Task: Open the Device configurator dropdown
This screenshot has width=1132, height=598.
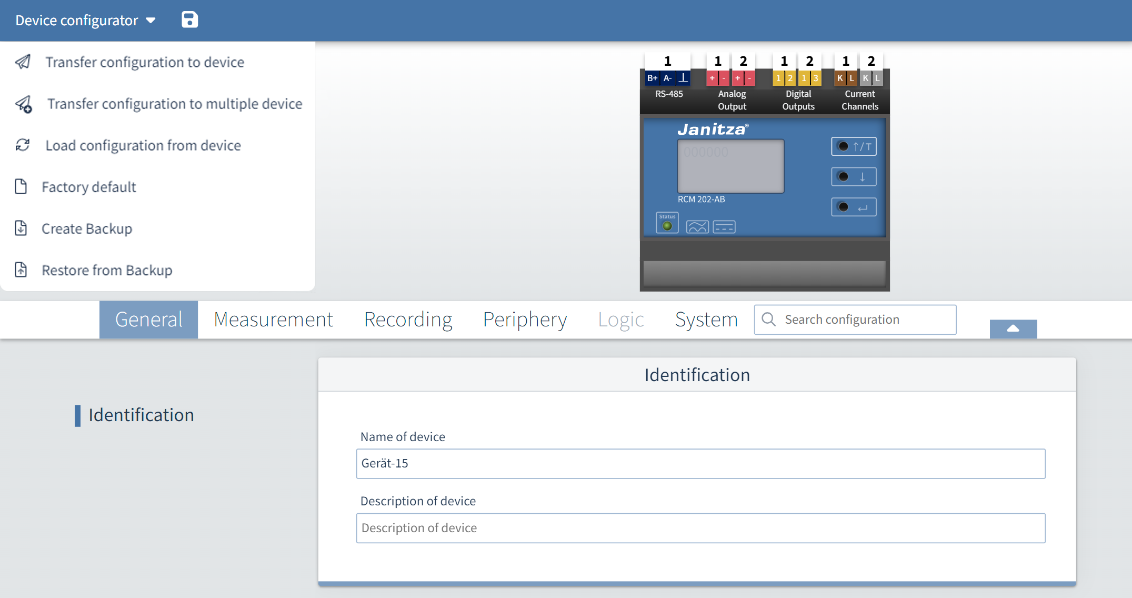Action: coord(86,21)
